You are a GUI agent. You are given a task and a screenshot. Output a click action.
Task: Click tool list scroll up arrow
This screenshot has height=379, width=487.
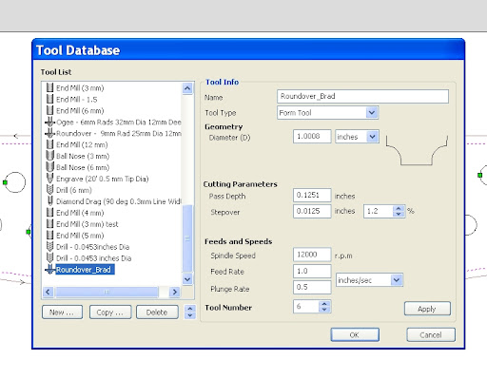click(x=187, y=88)
